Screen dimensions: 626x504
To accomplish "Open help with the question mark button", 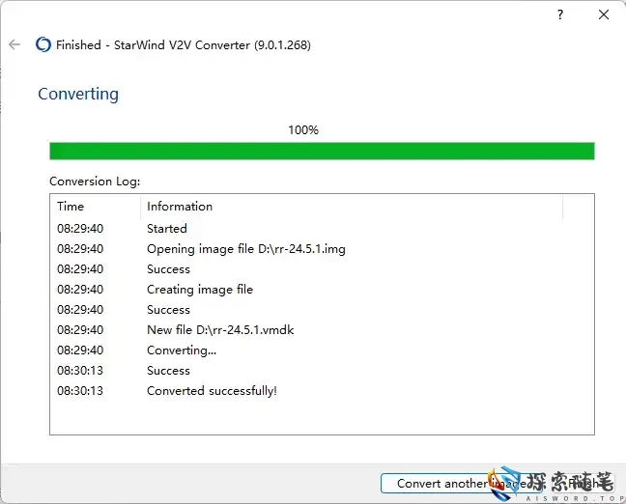I will 560,15.
